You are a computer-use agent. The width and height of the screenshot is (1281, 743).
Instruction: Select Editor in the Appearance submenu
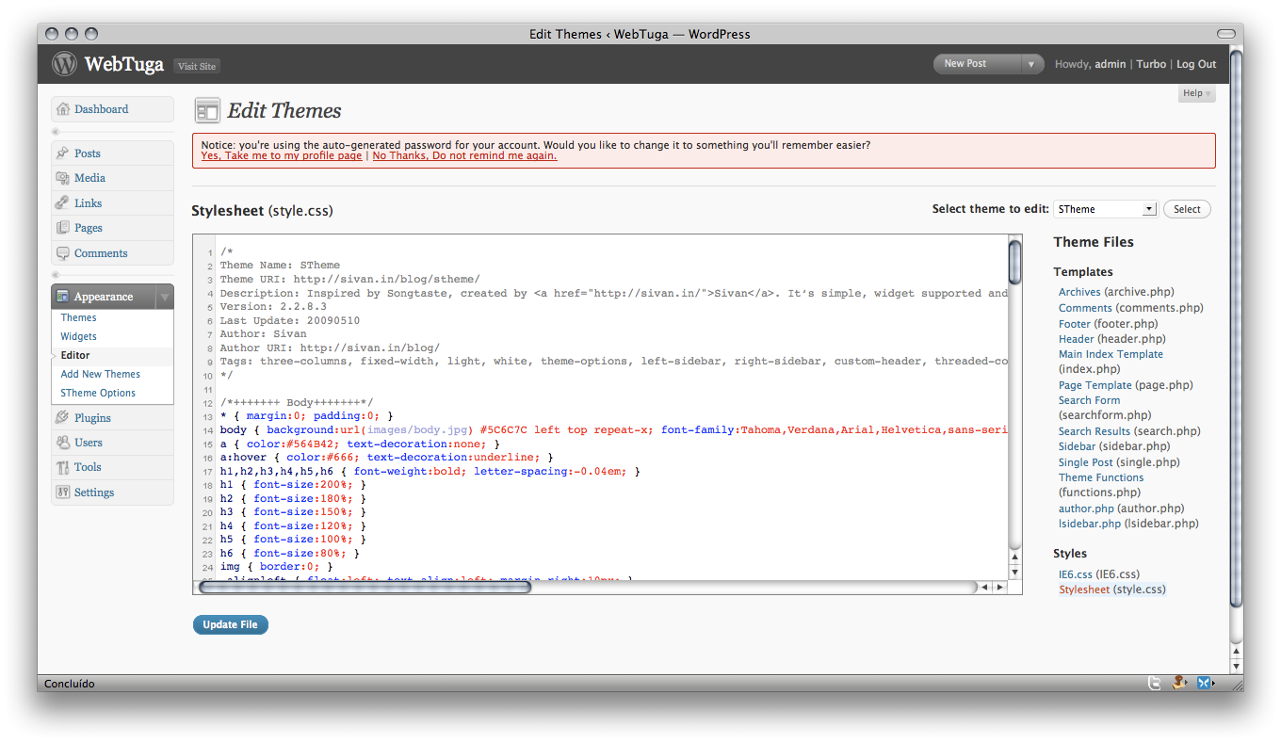[x=75, y=355]
